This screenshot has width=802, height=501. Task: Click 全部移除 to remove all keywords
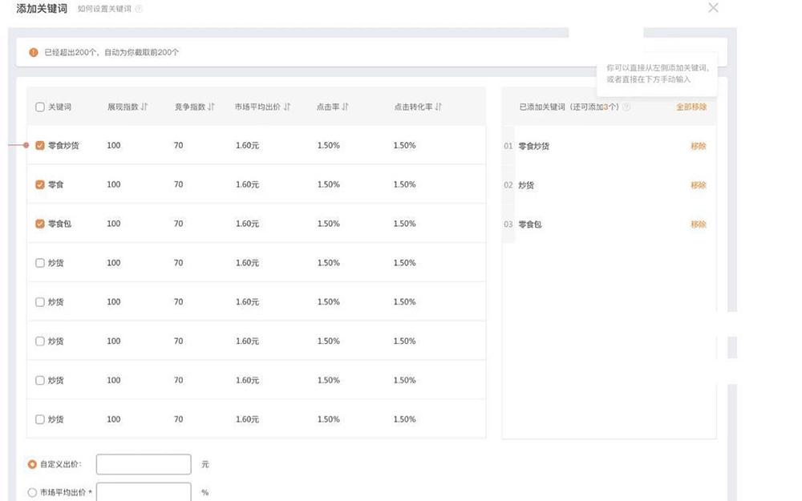[691, 107]
